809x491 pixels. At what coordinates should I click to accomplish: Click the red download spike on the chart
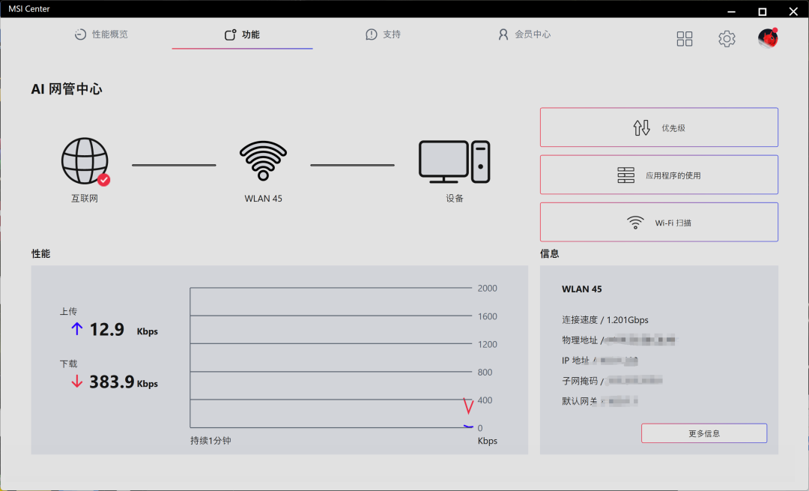(x=468, y=406)
